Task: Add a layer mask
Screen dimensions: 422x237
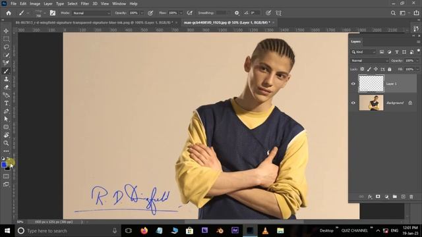Action: 378,197
